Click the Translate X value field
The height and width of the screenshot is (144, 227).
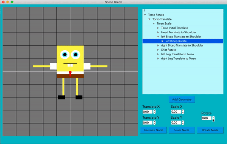click(x=148, y=111)
